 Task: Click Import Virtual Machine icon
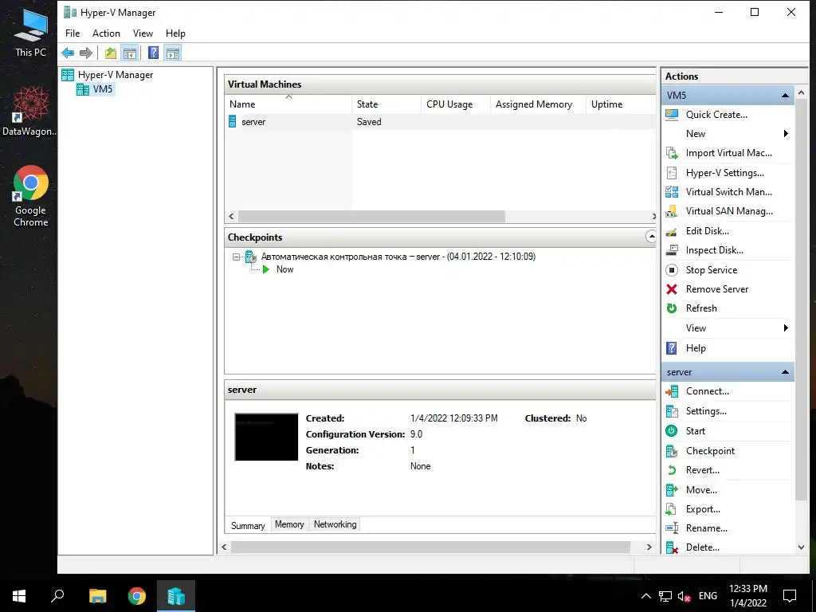pyautogui.click(x=672, y=153)
